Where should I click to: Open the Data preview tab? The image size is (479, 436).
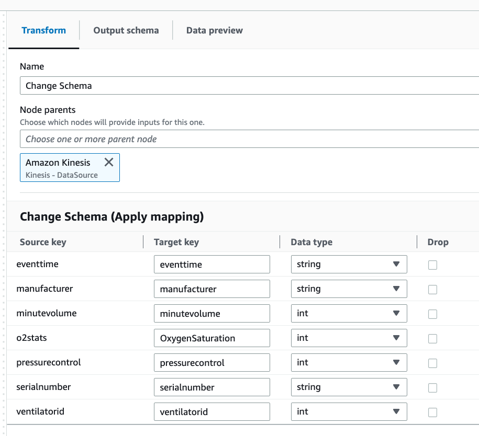click(x=214, y=30)
